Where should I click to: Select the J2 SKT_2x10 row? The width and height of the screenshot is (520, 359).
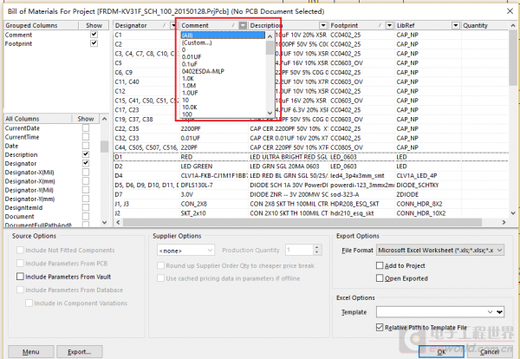(311, 213)
